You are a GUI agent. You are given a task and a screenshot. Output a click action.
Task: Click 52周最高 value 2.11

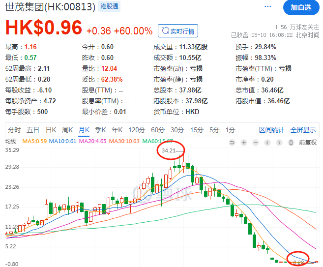(44, 68)
